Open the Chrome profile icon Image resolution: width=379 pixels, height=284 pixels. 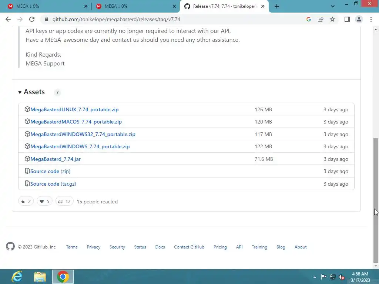click(x=359, y=19)
